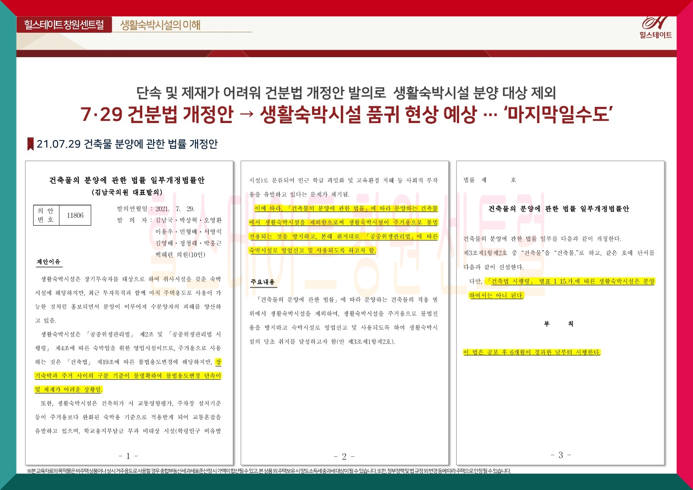Screen dimensions: 693x490
Task: Click the 발의연월일 : 2021. 7. 29. line
Action: pos(156,209)
